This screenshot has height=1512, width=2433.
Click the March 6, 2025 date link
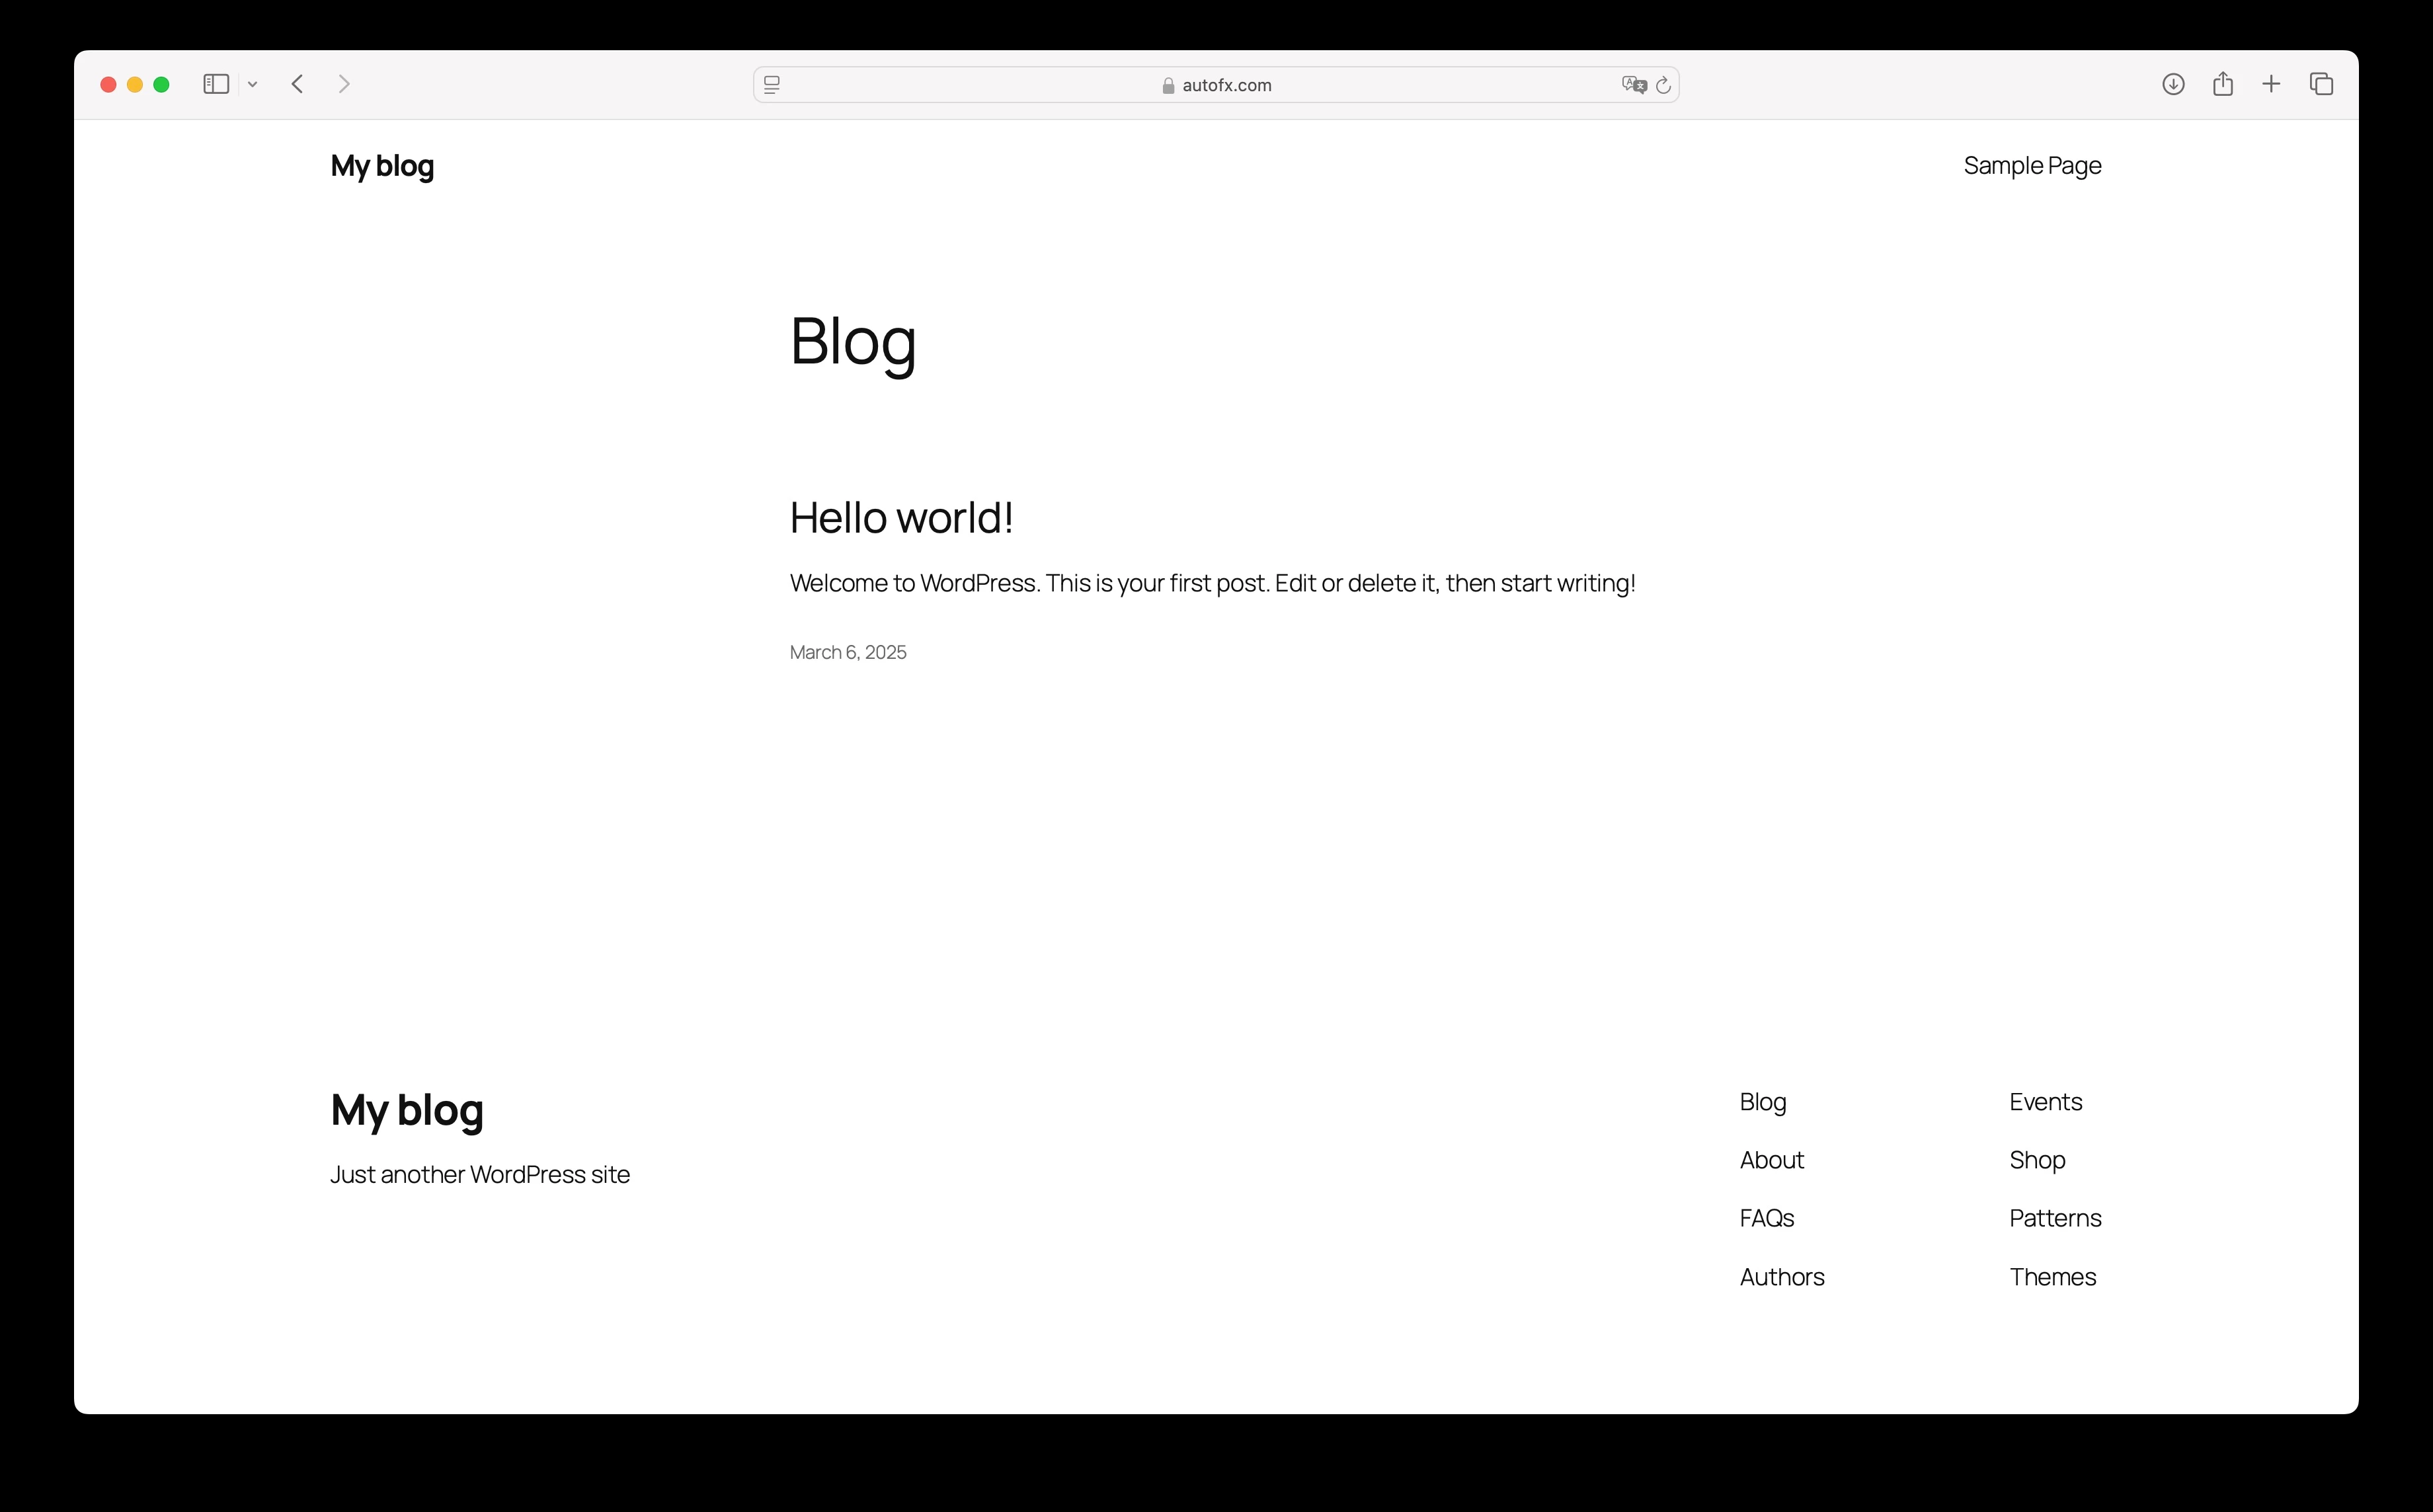pyautogui.click(x=848, y=652)
